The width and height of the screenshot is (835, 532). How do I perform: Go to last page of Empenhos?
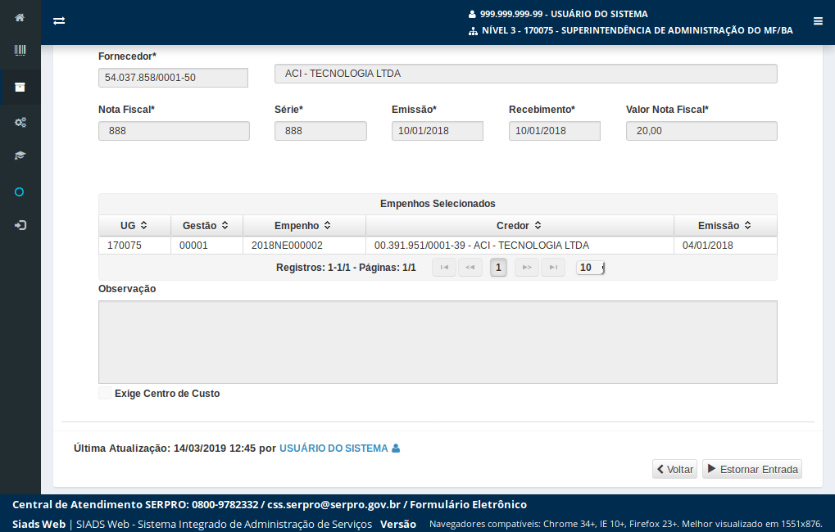[553, 268]
